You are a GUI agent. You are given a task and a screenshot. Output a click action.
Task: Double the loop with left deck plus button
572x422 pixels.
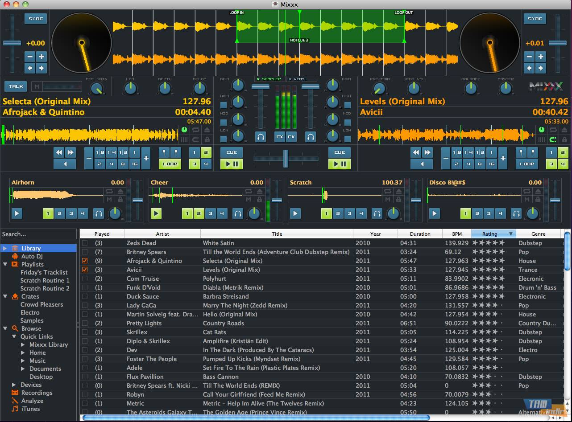click(x=146, y=158)
